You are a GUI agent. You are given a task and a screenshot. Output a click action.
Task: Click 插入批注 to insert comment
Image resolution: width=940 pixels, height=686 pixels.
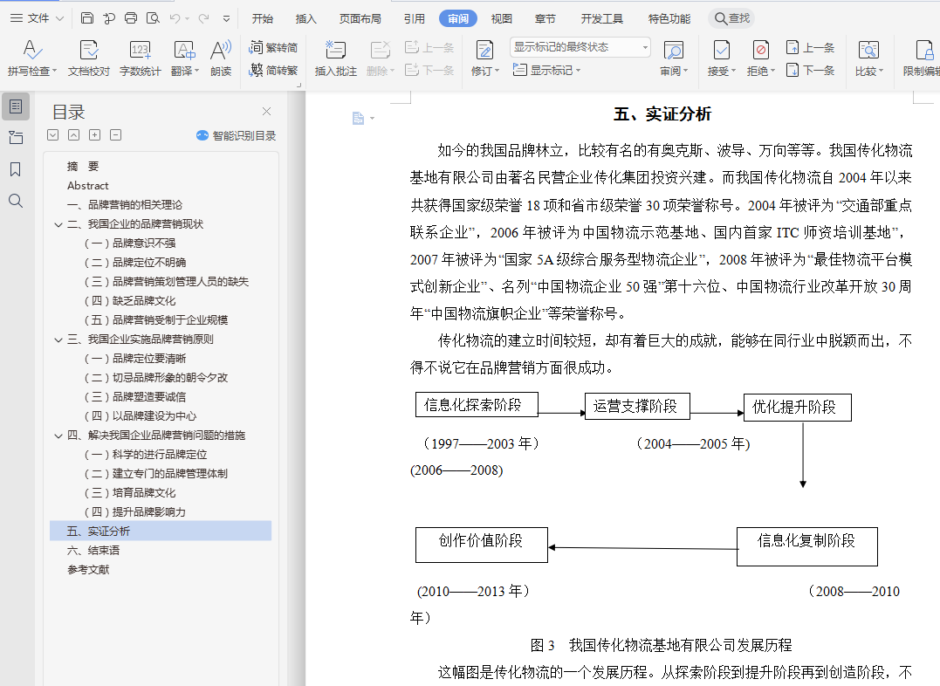[x=336, y=58]
